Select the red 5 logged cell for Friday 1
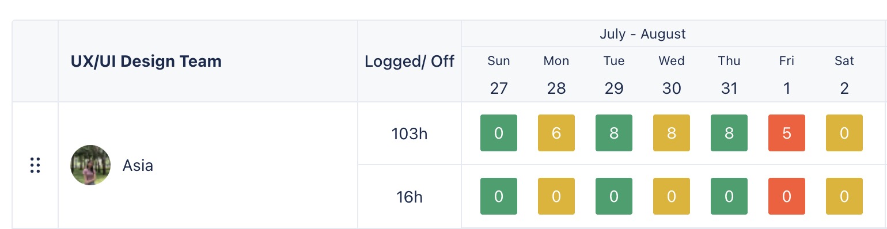The height and width of the screenshot is (229, 887). click(787, 133)
